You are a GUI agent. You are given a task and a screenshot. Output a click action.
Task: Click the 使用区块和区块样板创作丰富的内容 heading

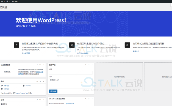pyautogui.click(x=40, y=44)
